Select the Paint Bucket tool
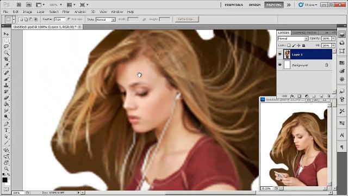Image resolution: width=348 pixels, height=196 pixels. [x=6, y=104]
